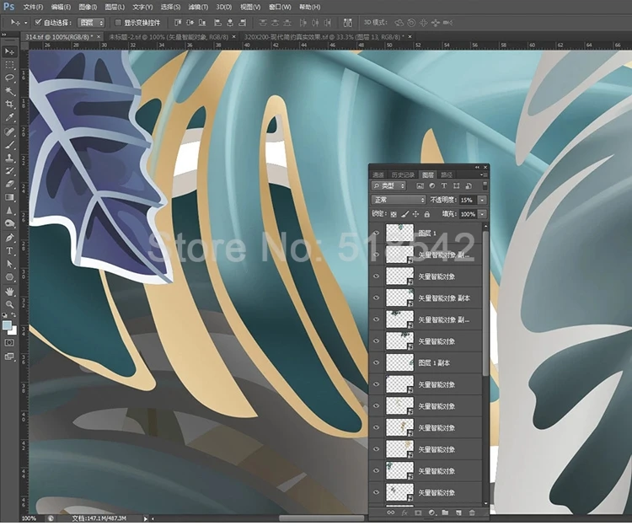Open the 滤镜(T) menu
632x531 pixels.
[199, 7]
